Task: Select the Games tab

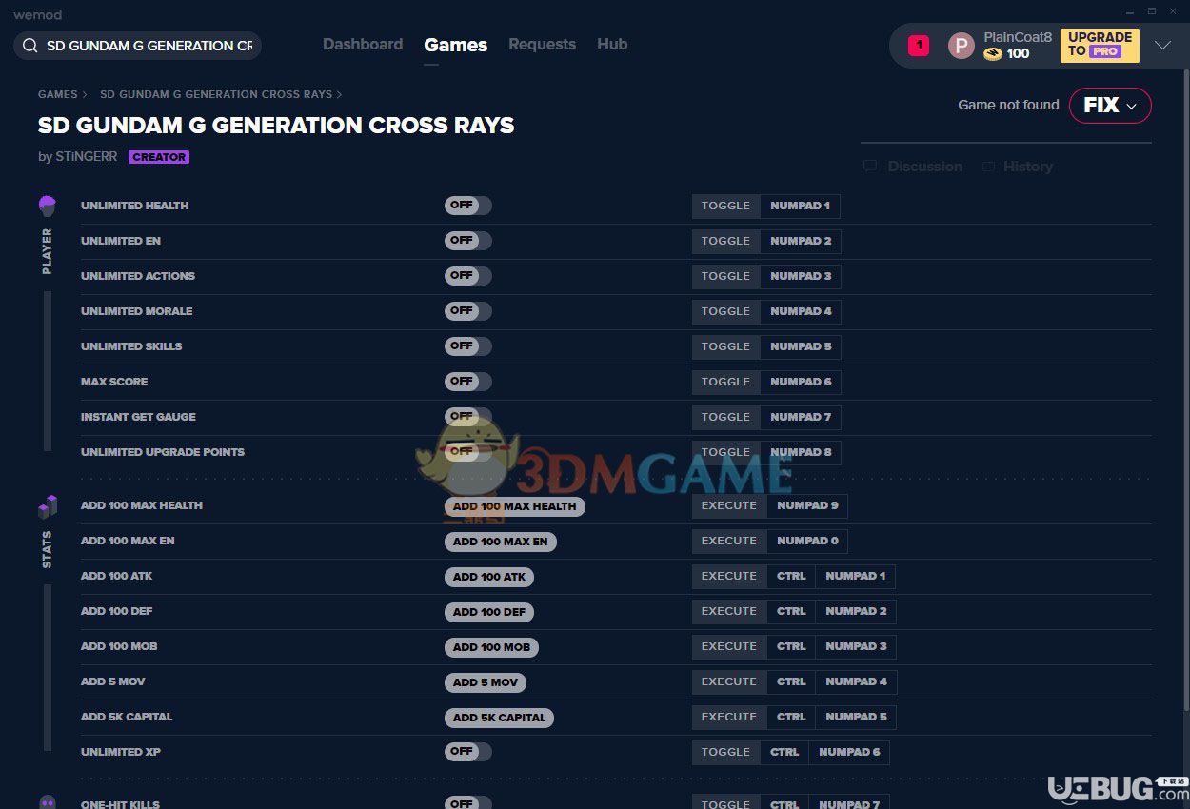Action: coord(456,45)
